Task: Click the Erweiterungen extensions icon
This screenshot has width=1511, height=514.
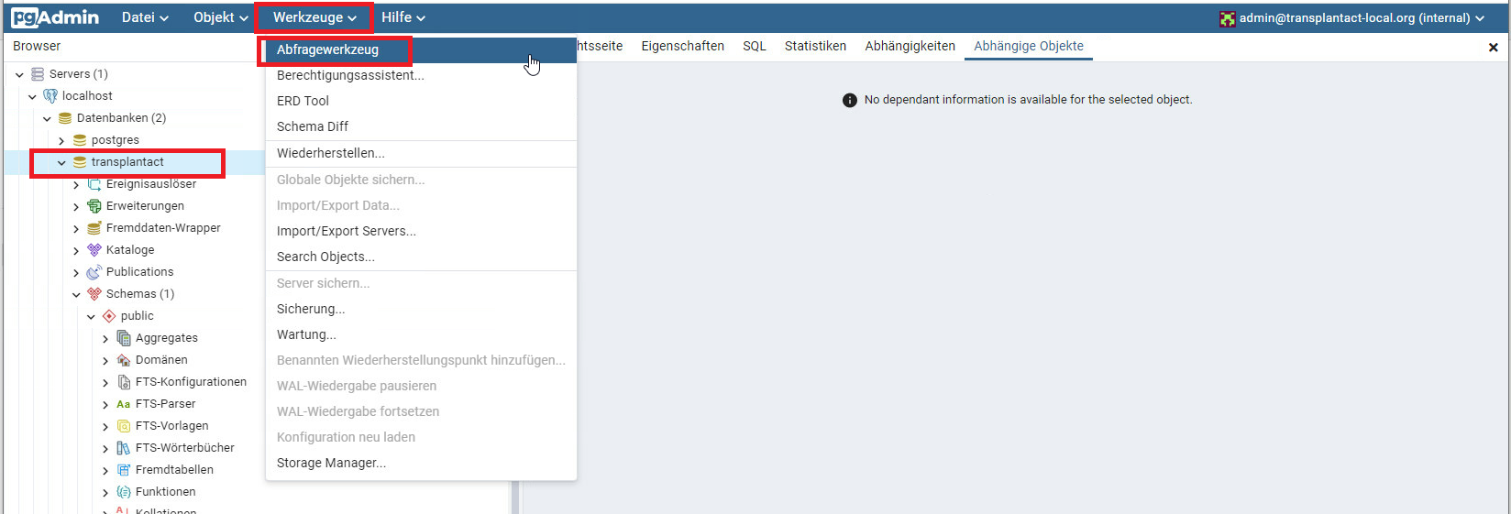Action: (x=94, y=206)
